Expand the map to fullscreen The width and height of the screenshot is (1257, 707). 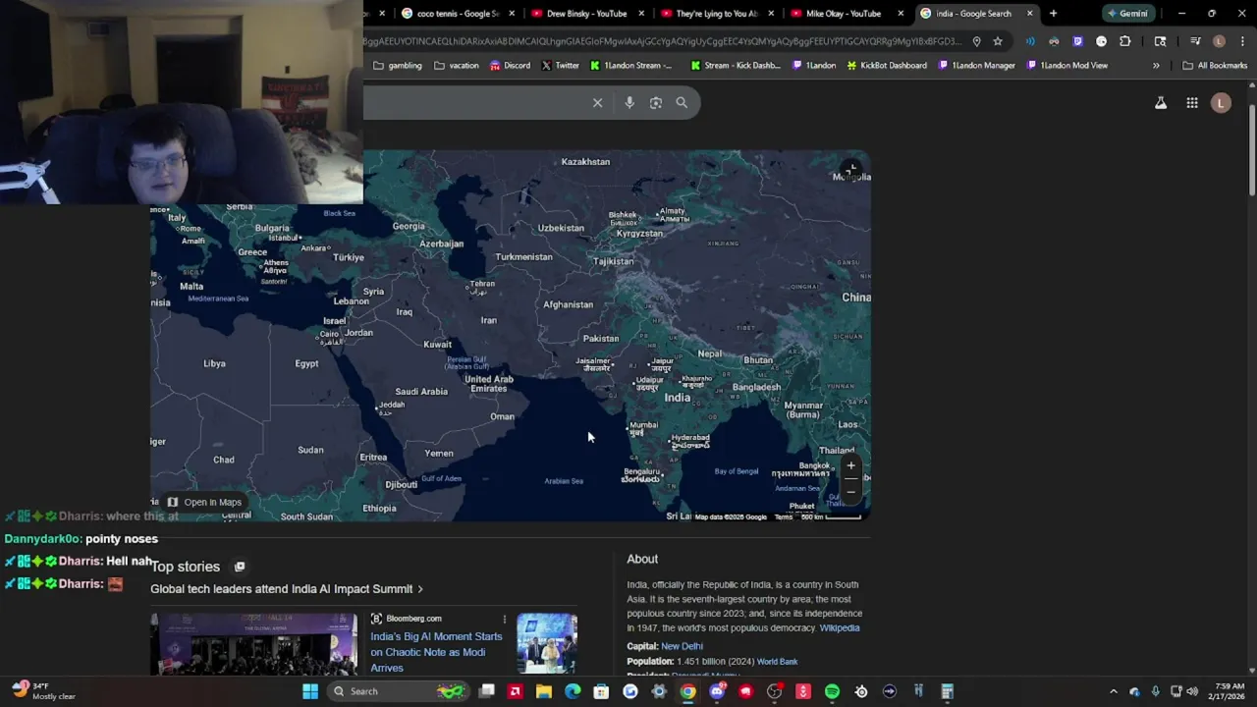851,170
